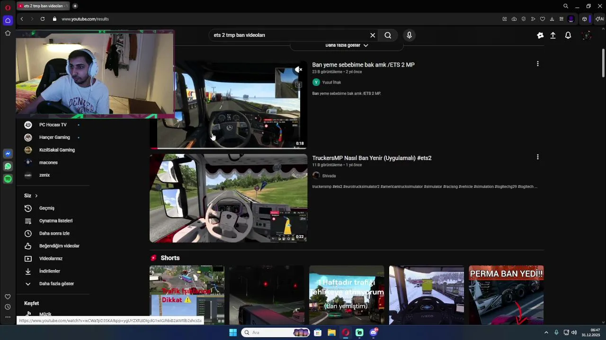Show hidden system tray icons
Screen dimensions: 606x340
(546, 332)
